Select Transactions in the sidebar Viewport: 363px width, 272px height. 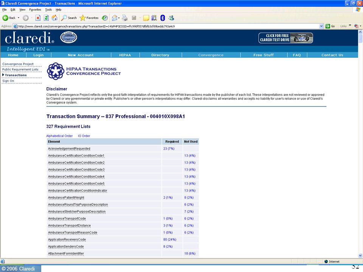pyautogui.click(x=16, y=75)
